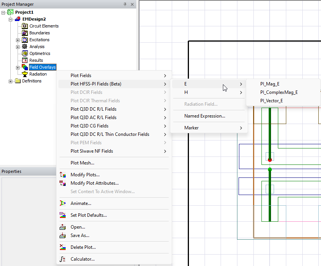Choose Modify Plot Attributes... entry
Screen dimensions: 321x266
coord(114,183)
